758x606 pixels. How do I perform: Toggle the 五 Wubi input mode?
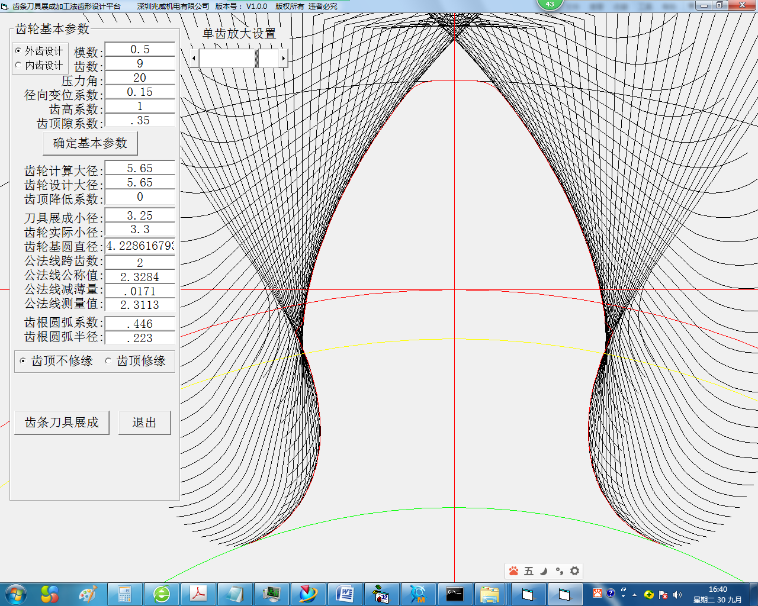pos(529,571)
